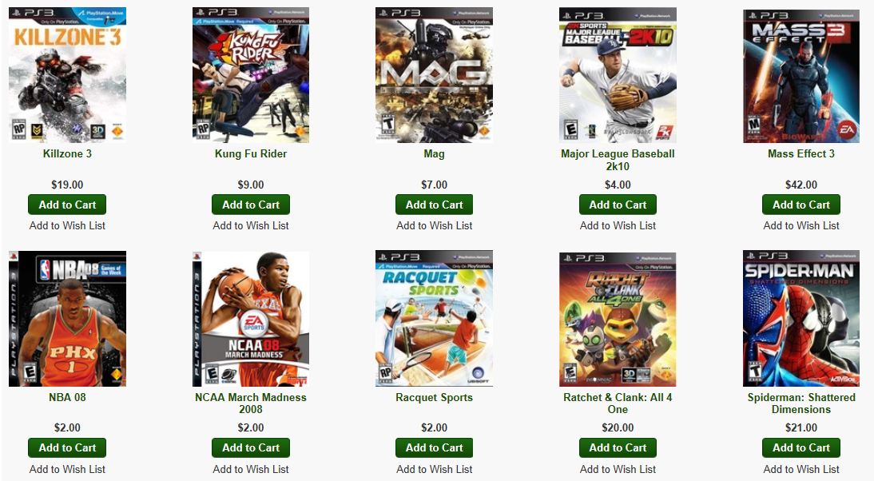
Task: Add NBA 08 to wish list
Action: point(67,469)
